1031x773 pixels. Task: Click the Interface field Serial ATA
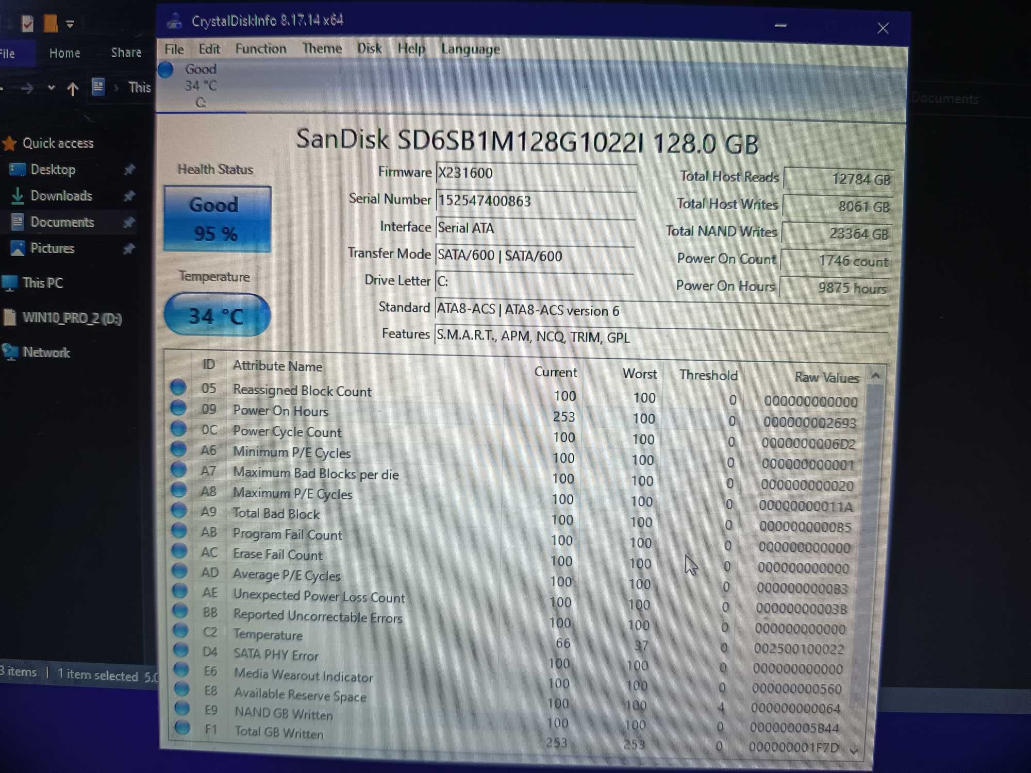[x=535, y=228]
